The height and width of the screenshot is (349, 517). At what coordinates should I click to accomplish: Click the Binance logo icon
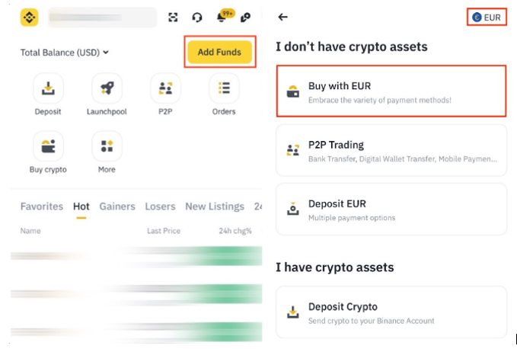[x=29, y=18]
